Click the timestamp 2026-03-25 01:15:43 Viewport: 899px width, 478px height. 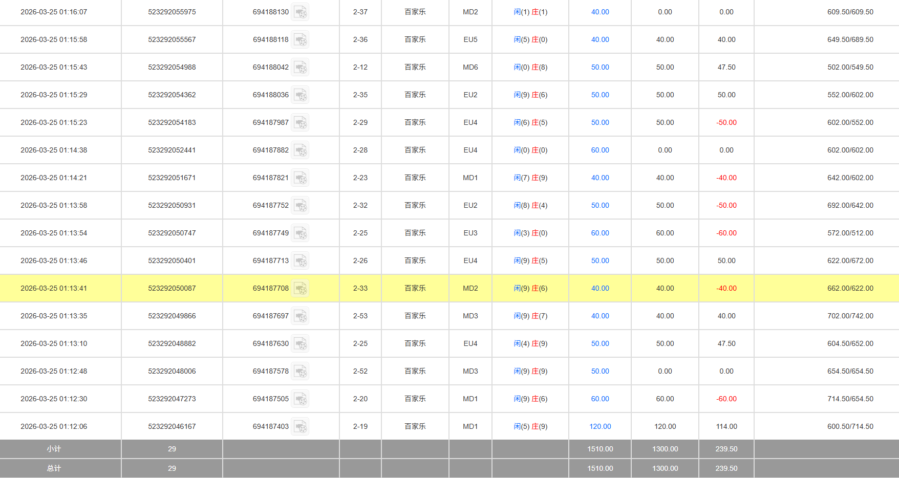(54, 67)
